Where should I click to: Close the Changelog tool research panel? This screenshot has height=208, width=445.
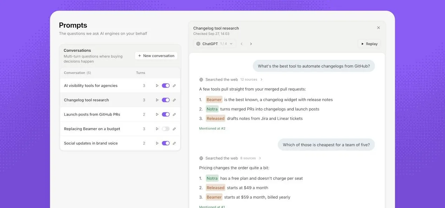378,28
